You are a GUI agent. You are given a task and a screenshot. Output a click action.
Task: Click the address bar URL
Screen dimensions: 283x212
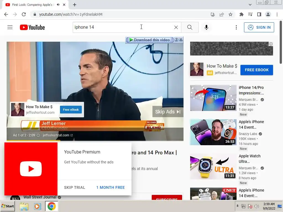tap(71, 14)
